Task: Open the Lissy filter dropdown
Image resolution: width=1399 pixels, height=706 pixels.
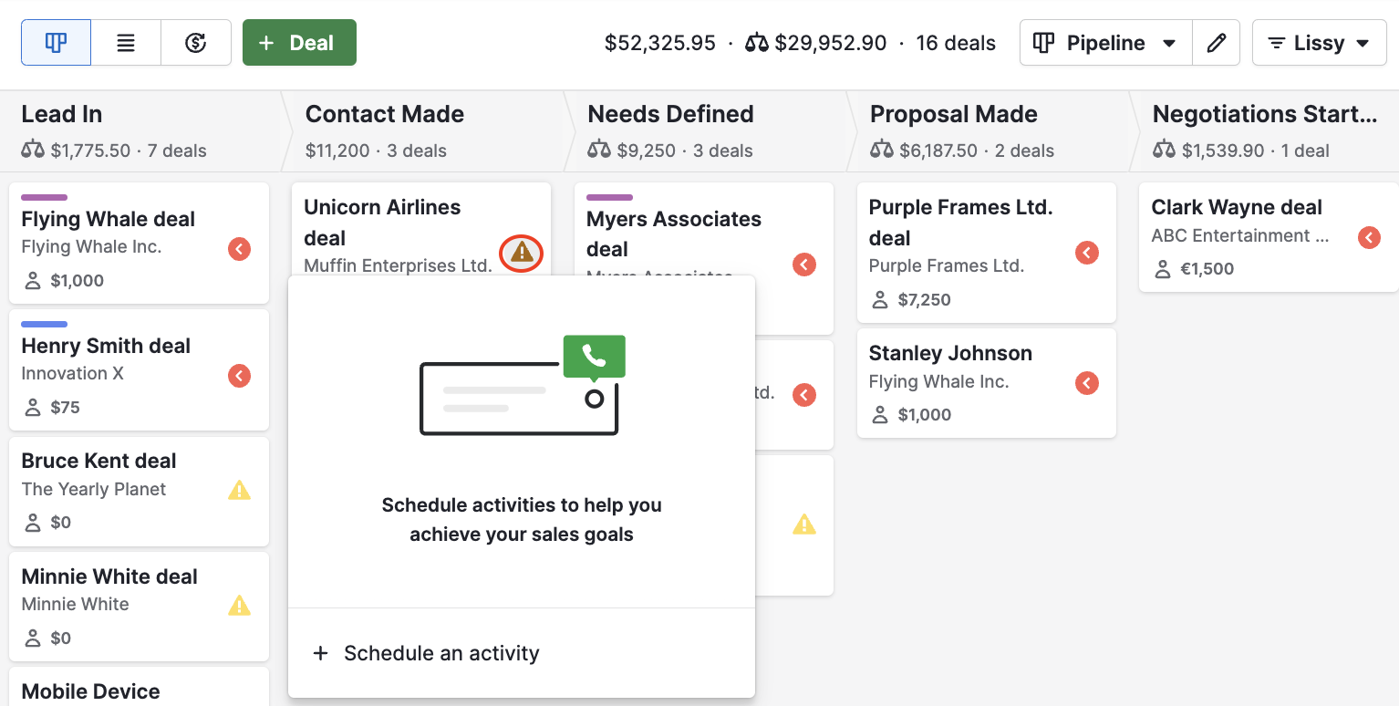Action: tap(1319, 42)
